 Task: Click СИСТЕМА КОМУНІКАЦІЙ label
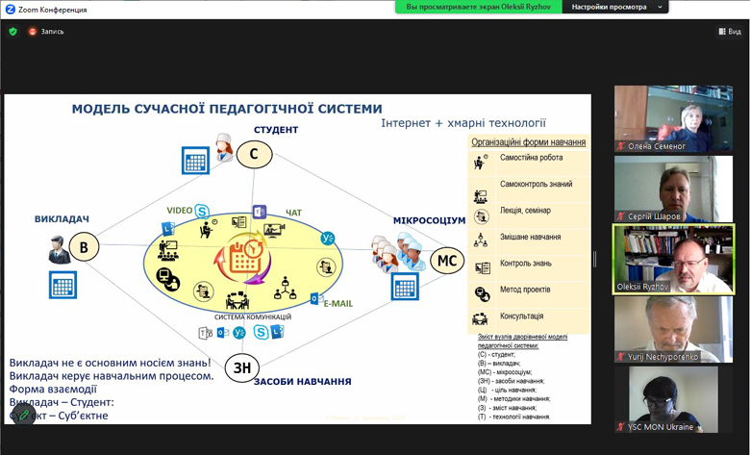tap(253, 316)
